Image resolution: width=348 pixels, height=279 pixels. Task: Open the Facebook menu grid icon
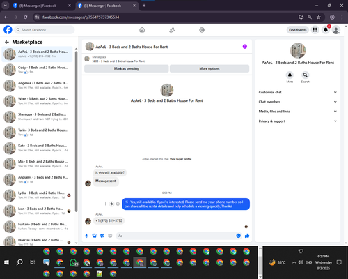(315, 30)
